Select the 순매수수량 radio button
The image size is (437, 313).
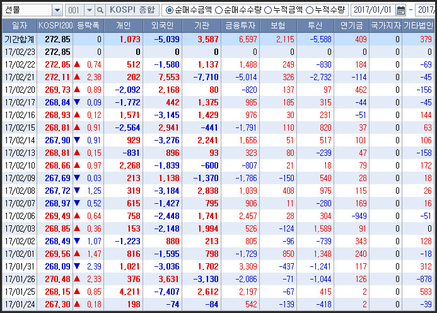219,10
